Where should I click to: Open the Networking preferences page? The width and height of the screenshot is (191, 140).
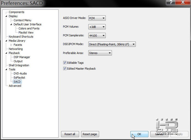(16, 49)
